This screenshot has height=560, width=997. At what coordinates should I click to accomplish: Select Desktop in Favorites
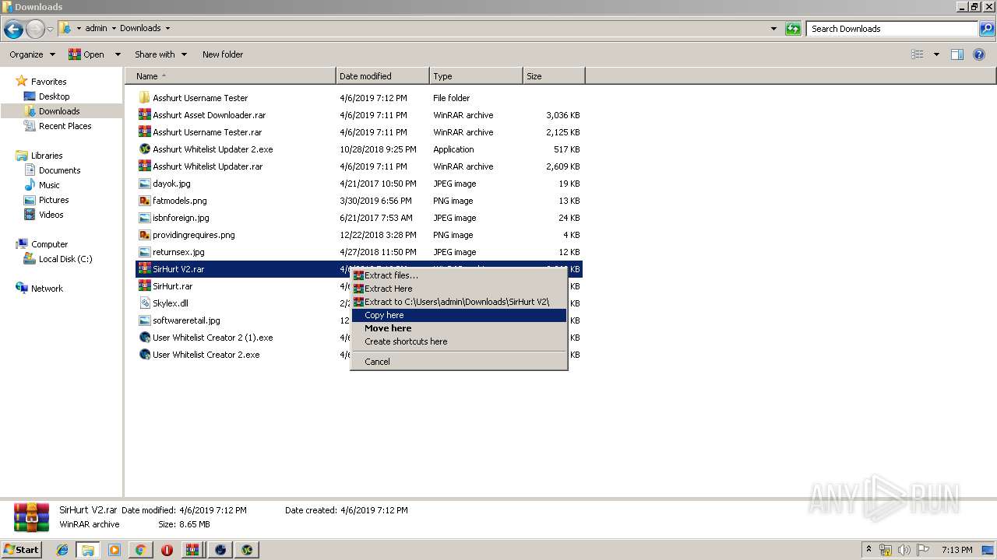click(54, 96)
